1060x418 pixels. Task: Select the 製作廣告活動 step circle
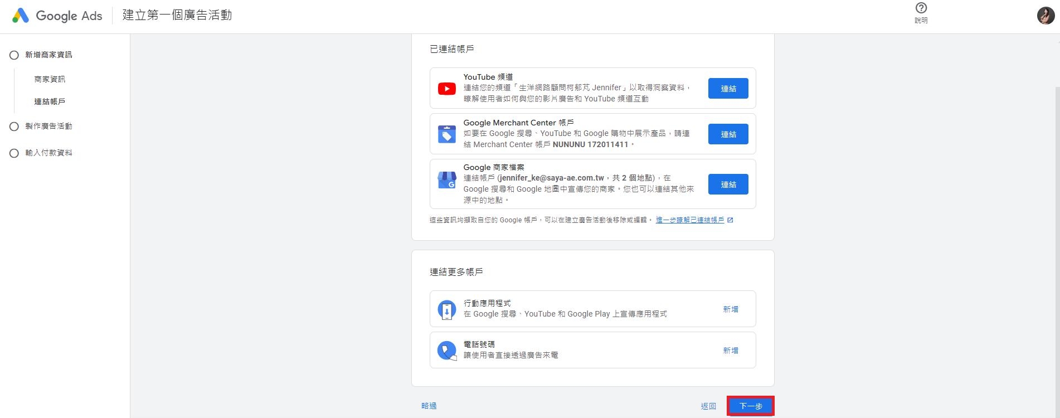point(14,127)
